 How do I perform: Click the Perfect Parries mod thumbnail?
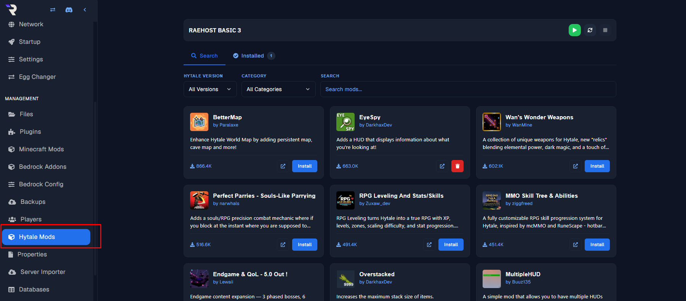click(x=199, y=200)
